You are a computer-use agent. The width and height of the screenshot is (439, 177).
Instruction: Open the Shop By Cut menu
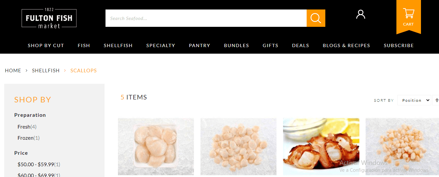[x=46, y=45]
